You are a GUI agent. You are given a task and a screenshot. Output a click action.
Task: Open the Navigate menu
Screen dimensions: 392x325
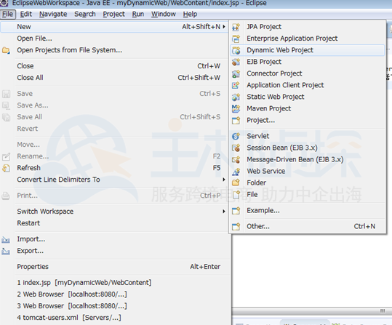tap(53, 15)
